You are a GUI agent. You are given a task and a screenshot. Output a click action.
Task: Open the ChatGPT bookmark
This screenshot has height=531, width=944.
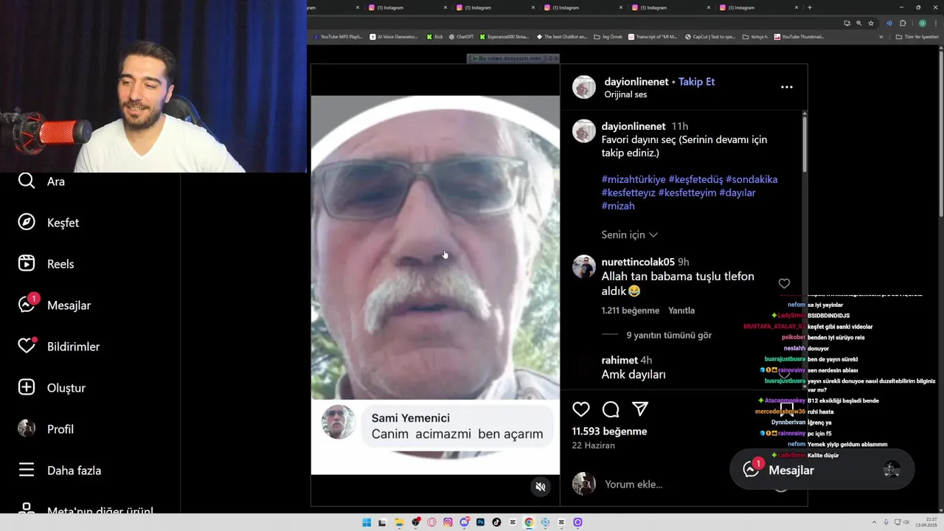461,36
